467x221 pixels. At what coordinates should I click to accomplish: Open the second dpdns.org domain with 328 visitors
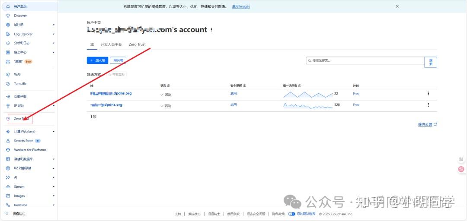(x=106, y=105)
